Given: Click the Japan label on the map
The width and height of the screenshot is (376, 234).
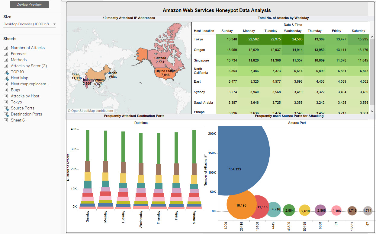Looking at the screenshot, I should [112, 73].
